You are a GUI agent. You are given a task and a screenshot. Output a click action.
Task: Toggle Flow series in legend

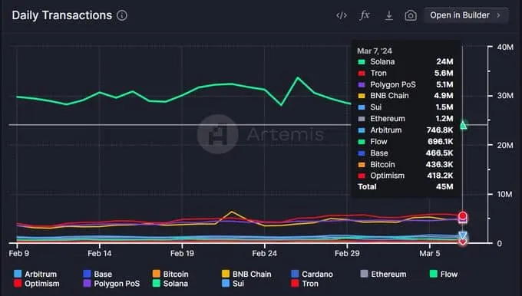coord(444,274)
